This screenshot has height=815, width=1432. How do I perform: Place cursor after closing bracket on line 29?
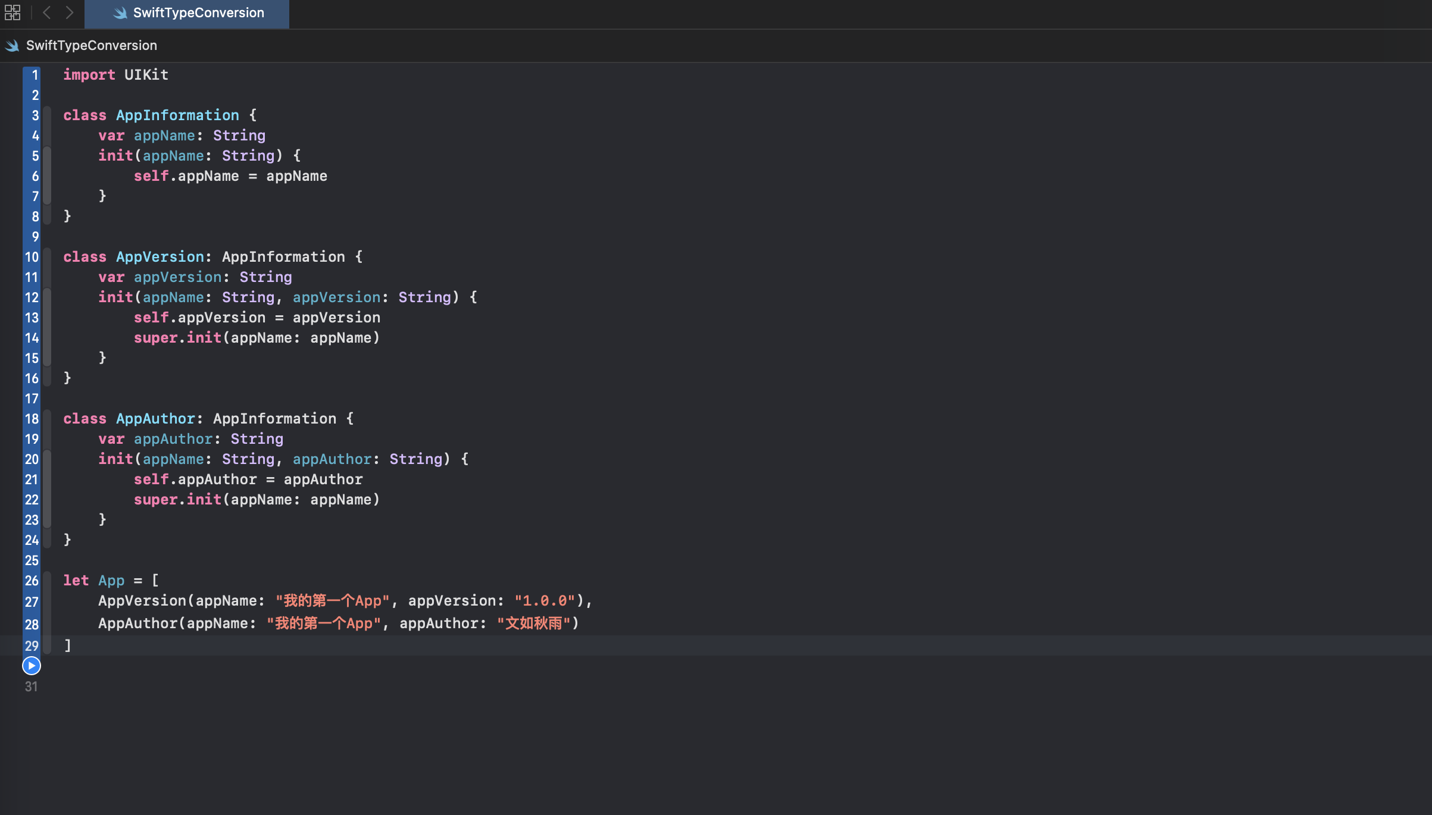[72, 645]
